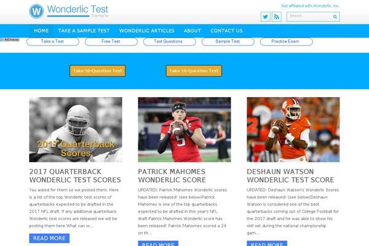
Task: Click the 'You asked for them' excerpt text
Action: pyautogui.click(x=74, y=208)
